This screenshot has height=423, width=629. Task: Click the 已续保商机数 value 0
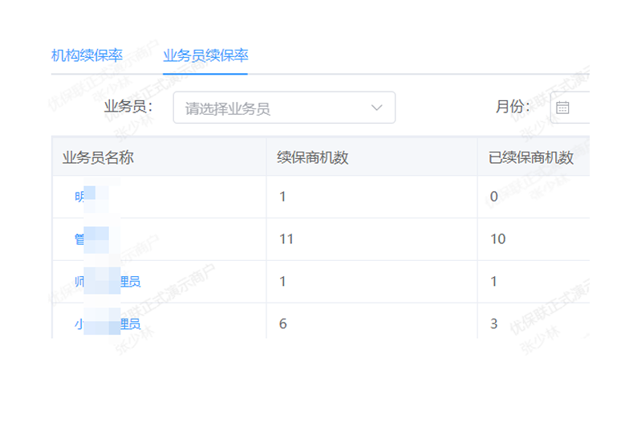(494, 197)
